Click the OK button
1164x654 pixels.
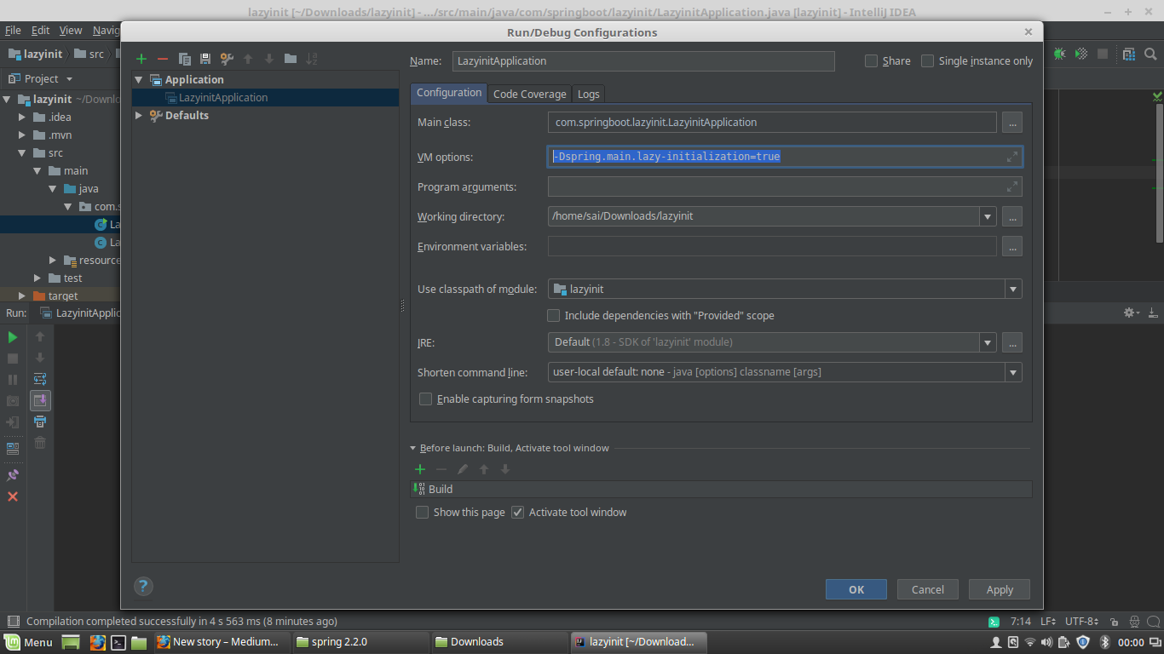pyautogui.click(x=856, y=589)
